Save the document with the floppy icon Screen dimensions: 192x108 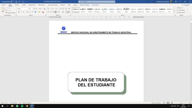click(16, 1)
